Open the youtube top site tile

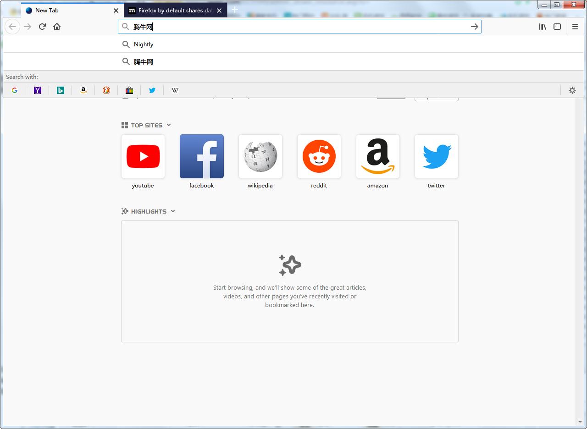143,156
